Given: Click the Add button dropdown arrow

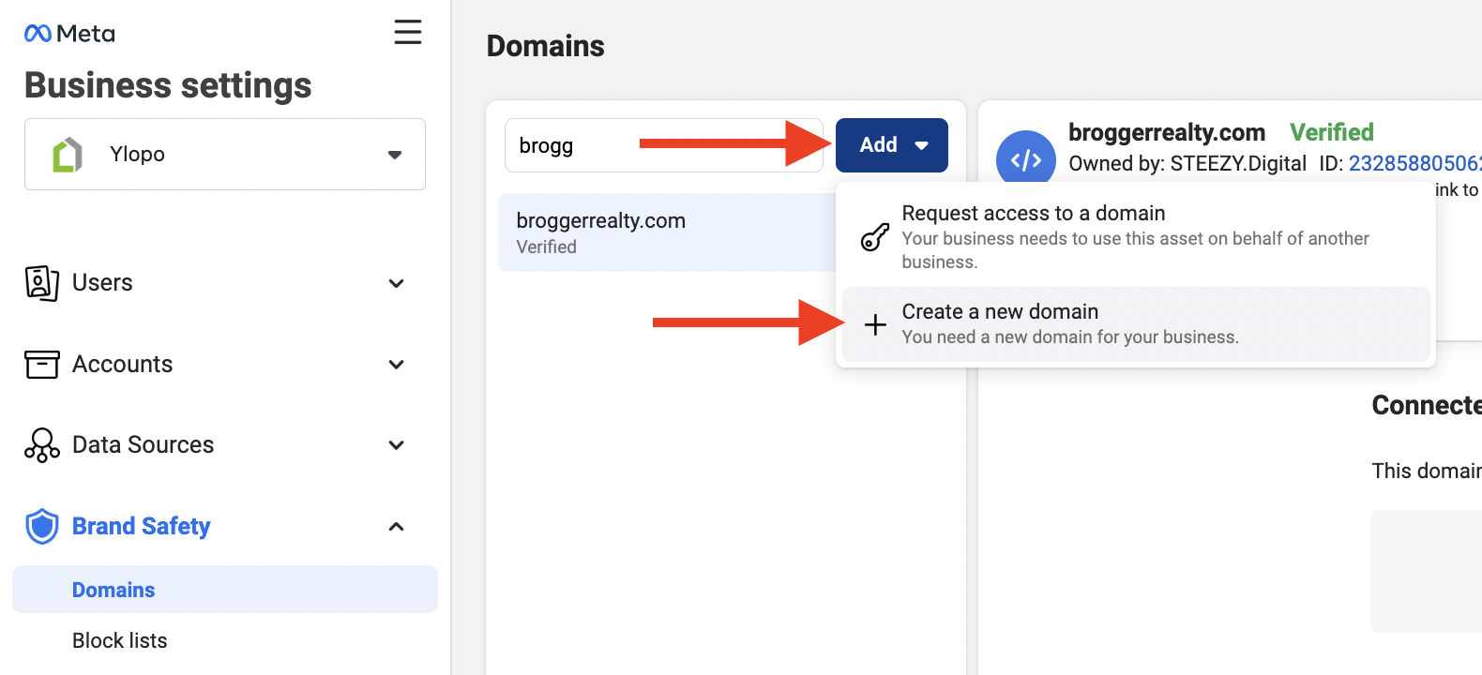Looking at the screenshot, I should click(921, 145).
